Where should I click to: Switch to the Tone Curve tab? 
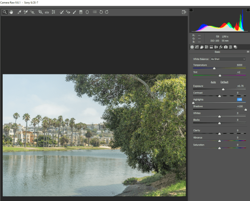[197, 47]
